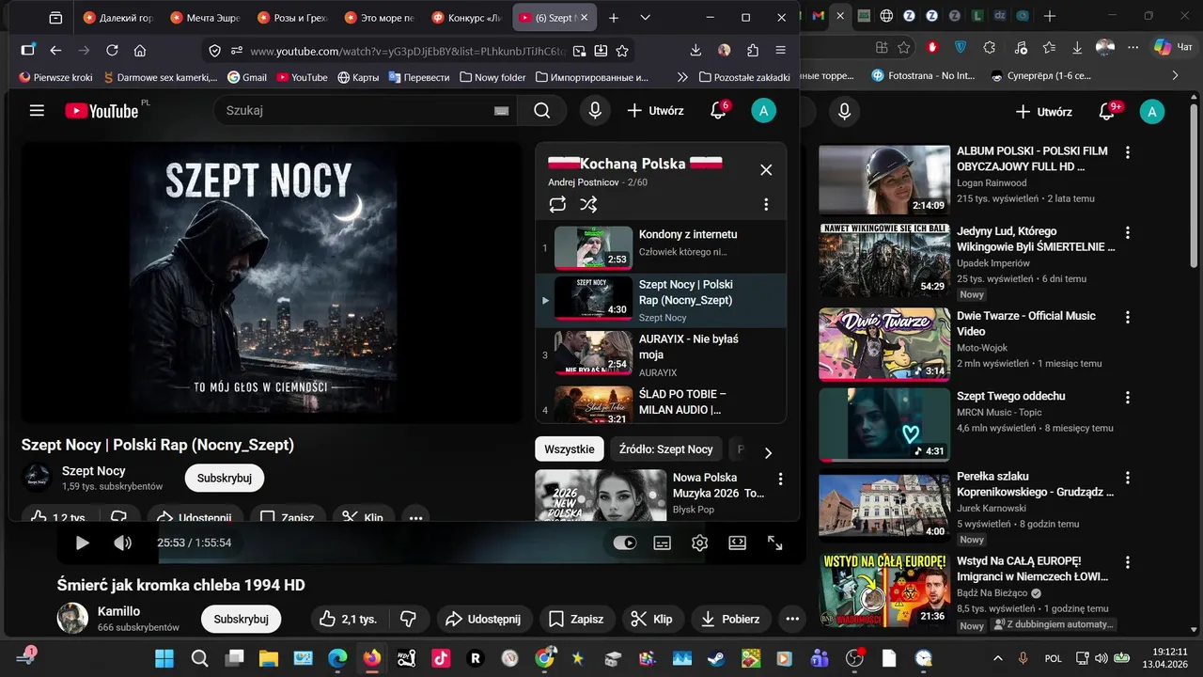Show more bookmarks chevron in Firefox
Image resolution: width=1203 pixels, height=677 pixels.
pyautogui.click(x=682, y=77)
